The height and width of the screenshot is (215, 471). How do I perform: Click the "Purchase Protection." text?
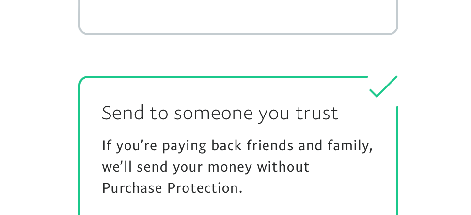click(172, 188)
